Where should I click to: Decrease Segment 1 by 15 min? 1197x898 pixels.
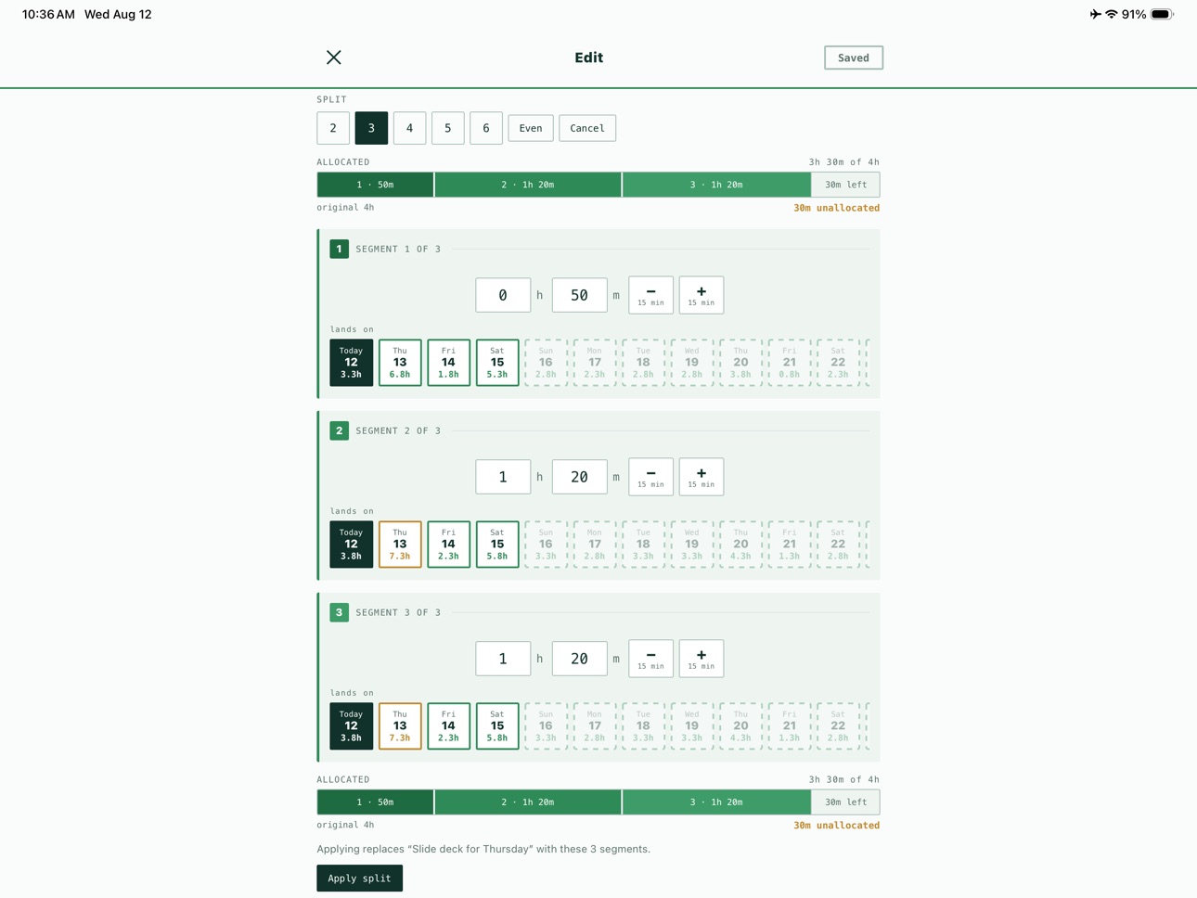650,295
